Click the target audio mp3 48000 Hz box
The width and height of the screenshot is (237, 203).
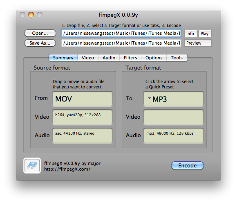173,135
